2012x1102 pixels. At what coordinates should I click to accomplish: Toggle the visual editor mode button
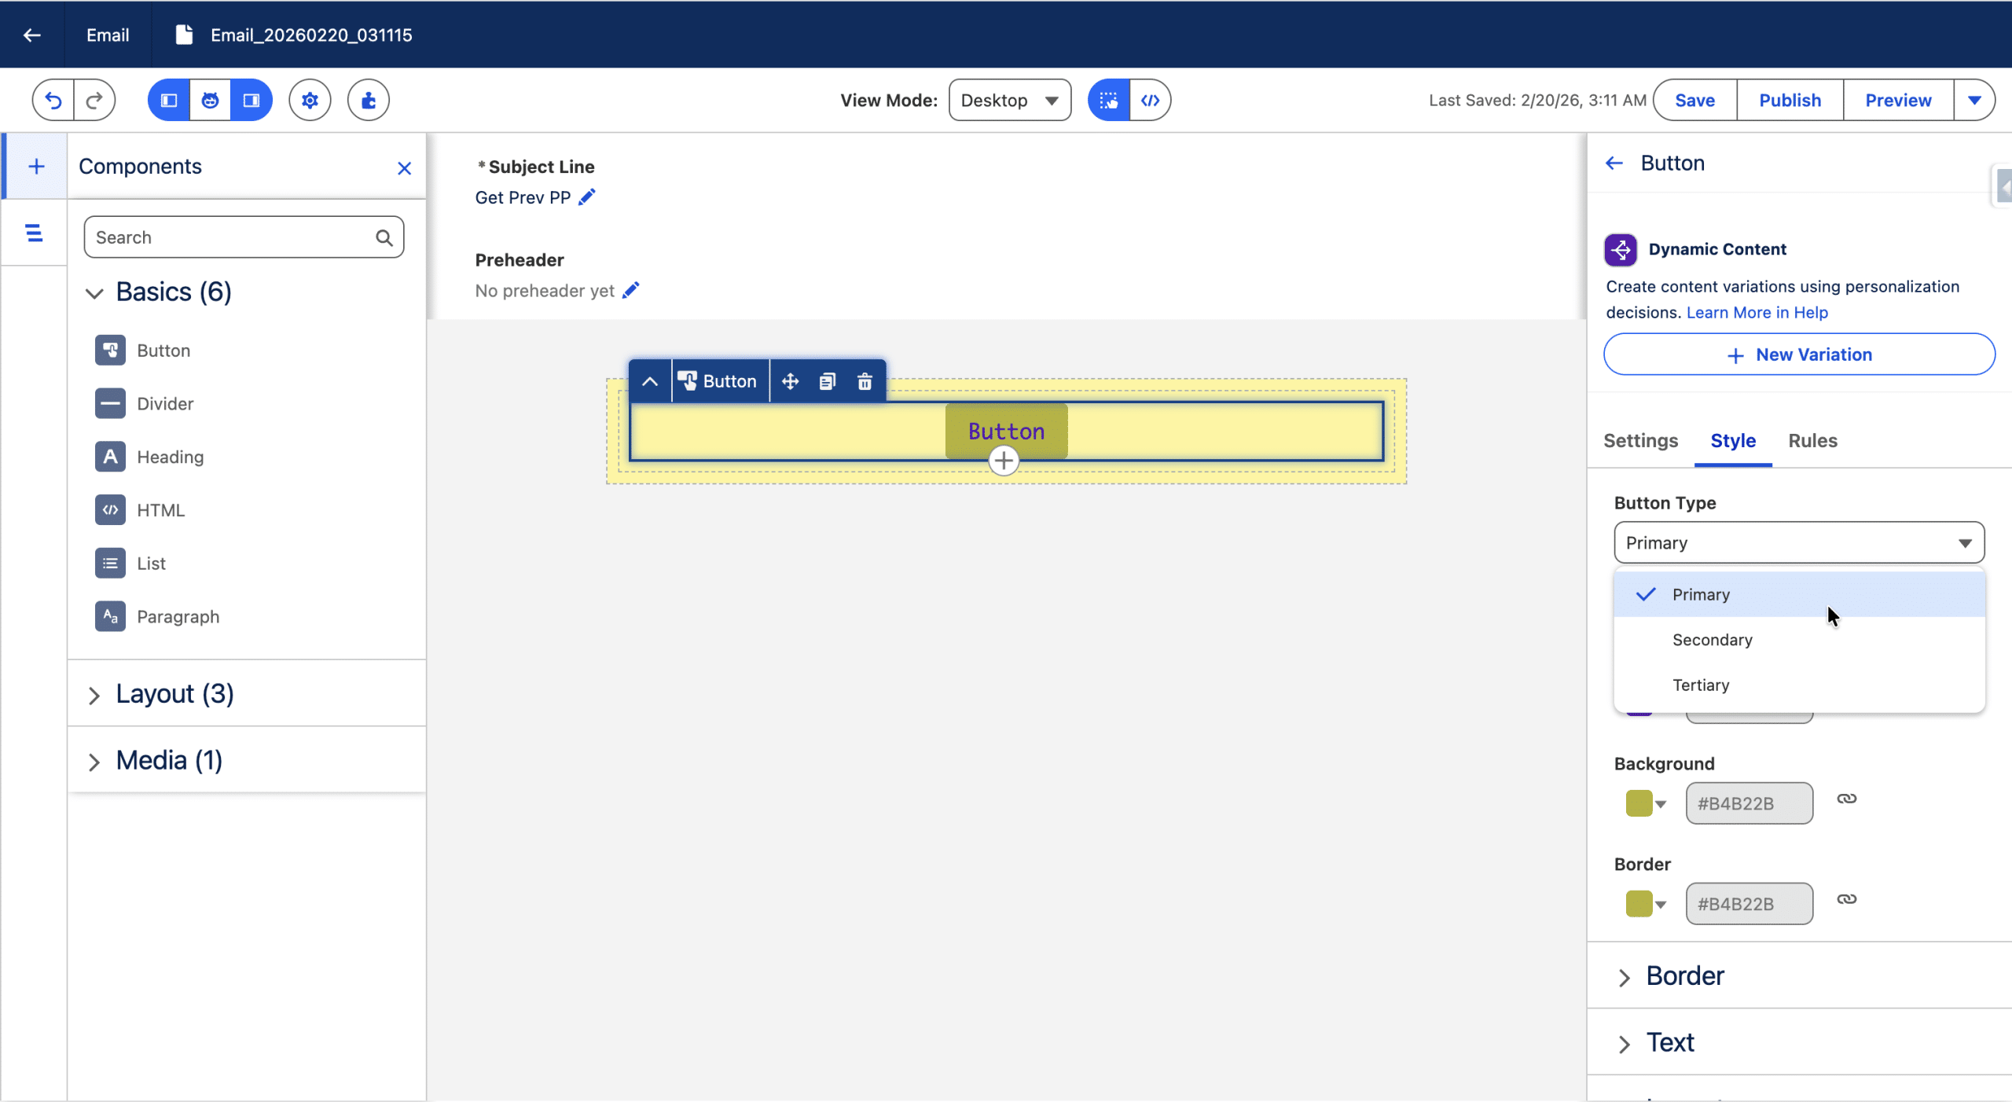(1109, 100)
